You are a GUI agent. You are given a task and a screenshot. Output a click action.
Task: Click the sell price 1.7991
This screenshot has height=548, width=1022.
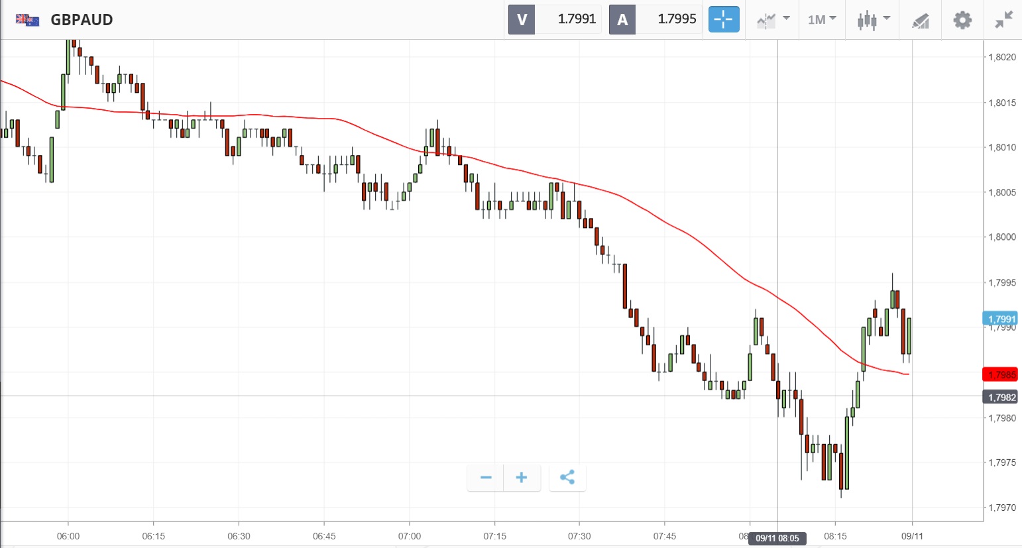577,19
